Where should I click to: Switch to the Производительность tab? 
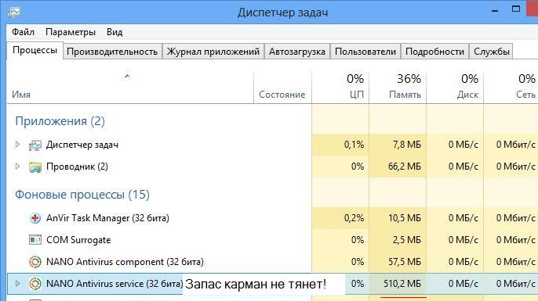[112, 52]
